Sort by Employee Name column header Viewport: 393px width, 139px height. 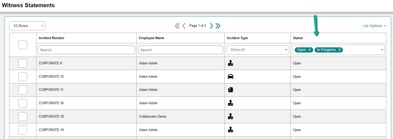[152, 38]
